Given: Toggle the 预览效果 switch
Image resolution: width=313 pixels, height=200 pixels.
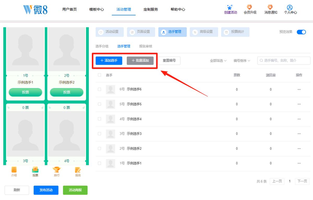Looking at the screenshot, I should pos(301,32).
